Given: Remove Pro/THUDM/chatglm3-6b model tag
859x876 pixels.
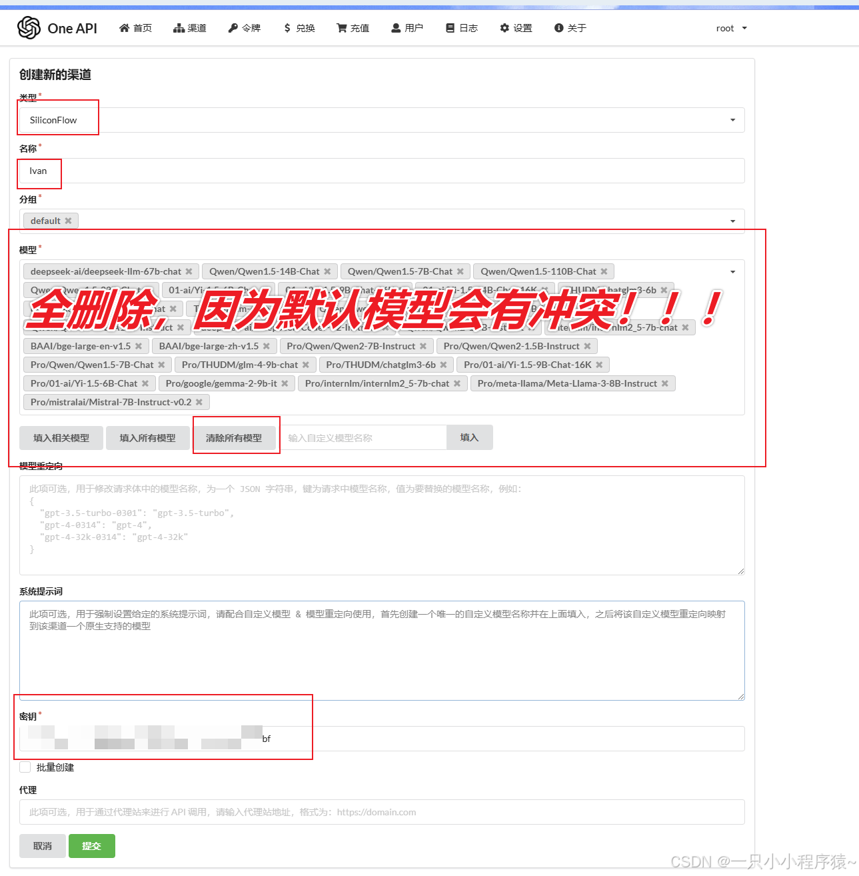Looking at the screenshot, I should pyautogui.click(x=444, y=365).
